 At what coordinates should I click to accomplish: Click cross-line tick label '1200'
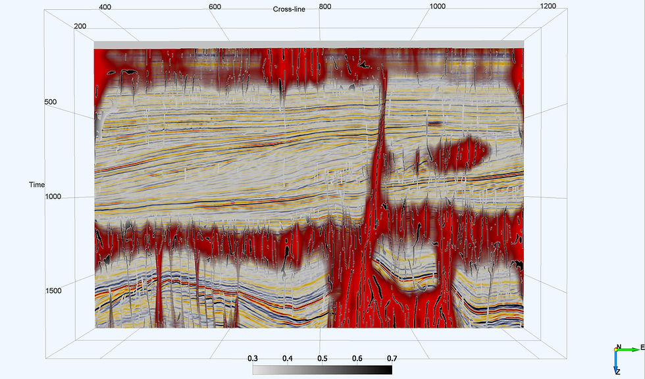point(548,6)
